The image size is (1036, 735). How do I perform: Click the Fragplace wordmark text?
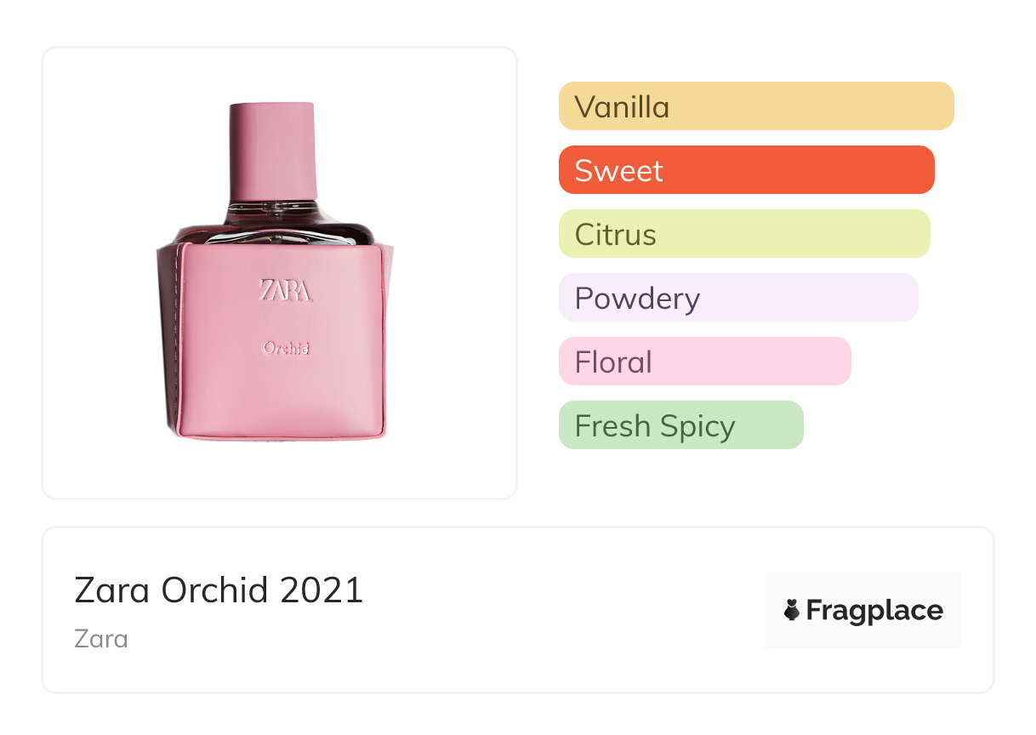pos(874,610)
